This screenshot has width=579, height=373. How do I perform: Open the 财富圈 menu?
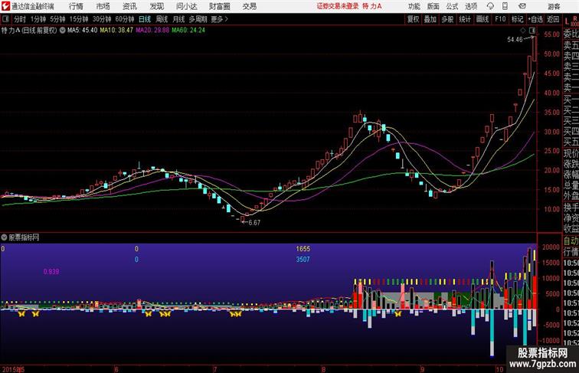pyautogui.click(x=219, y=6)
